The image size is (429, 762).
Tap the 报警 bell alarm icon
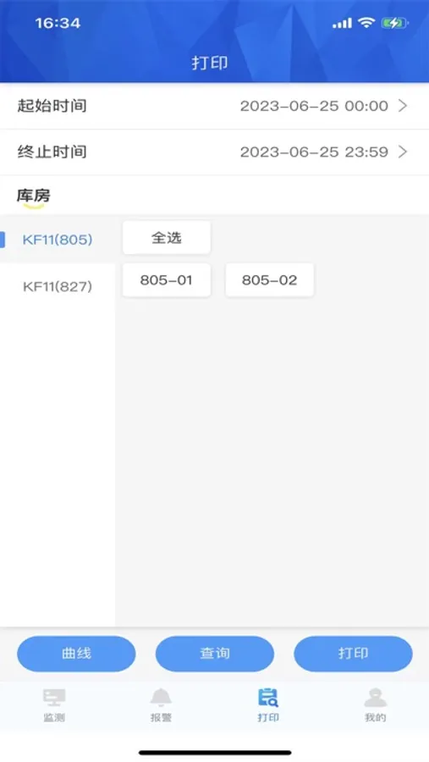coord(161,698)
